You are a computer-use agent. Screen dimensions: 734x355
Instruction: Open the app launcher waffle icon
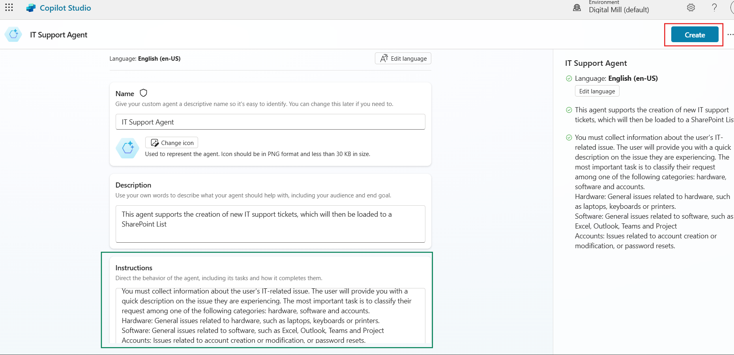click(x=9, y=7)
